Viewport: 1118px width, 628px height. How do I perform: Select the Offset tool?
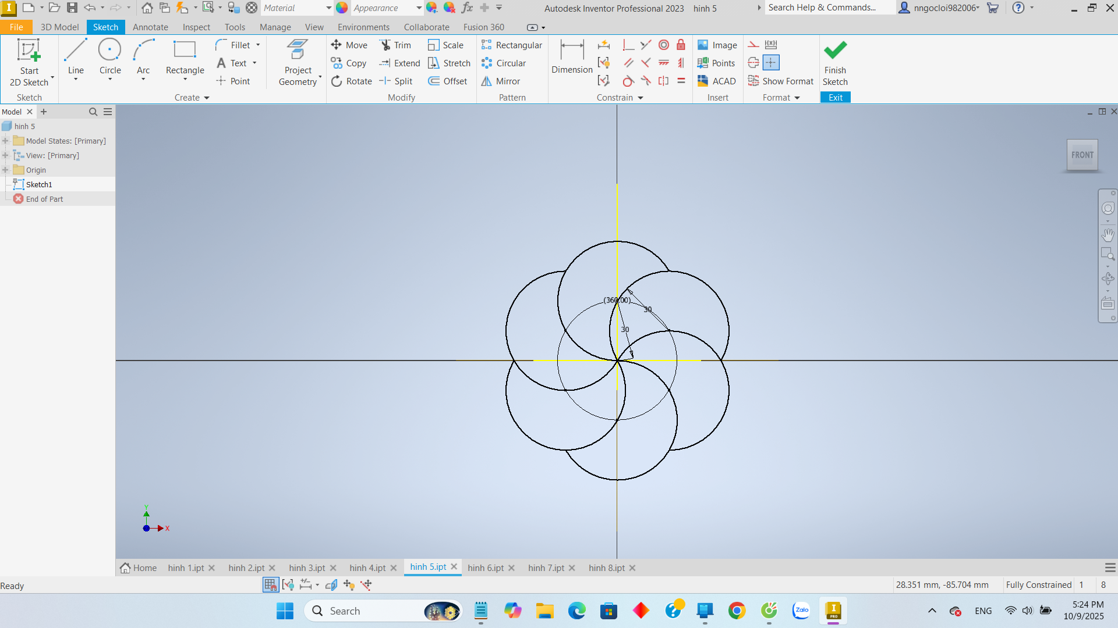(447, 81)
